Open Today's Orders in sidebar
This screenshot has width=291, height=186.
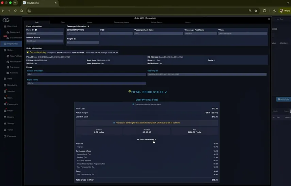[14, 56]
